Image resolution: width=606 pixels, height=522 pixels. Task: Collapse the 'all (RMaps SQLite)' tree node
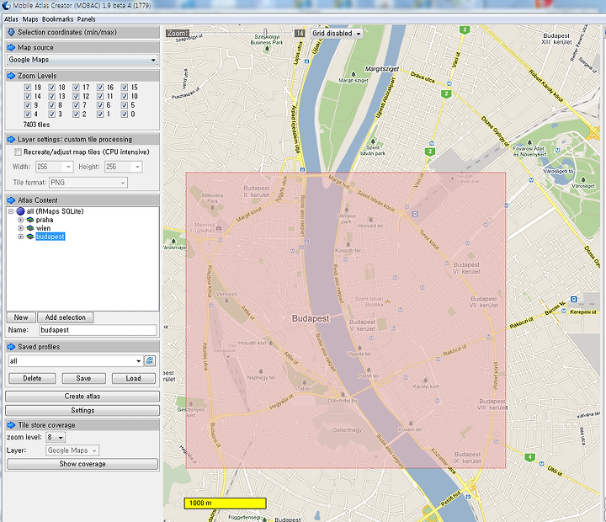click(11, 211)
